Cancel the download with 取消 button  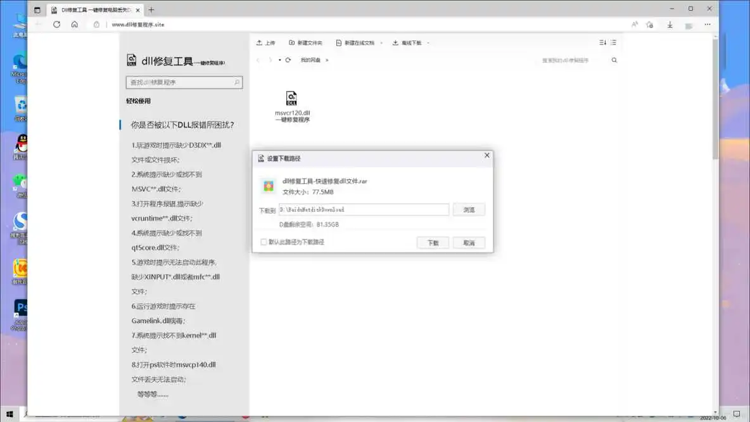pos(469,243)
